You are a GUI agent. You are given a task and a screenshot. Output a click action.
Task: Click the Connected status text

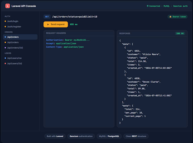[x=155, y=6]
